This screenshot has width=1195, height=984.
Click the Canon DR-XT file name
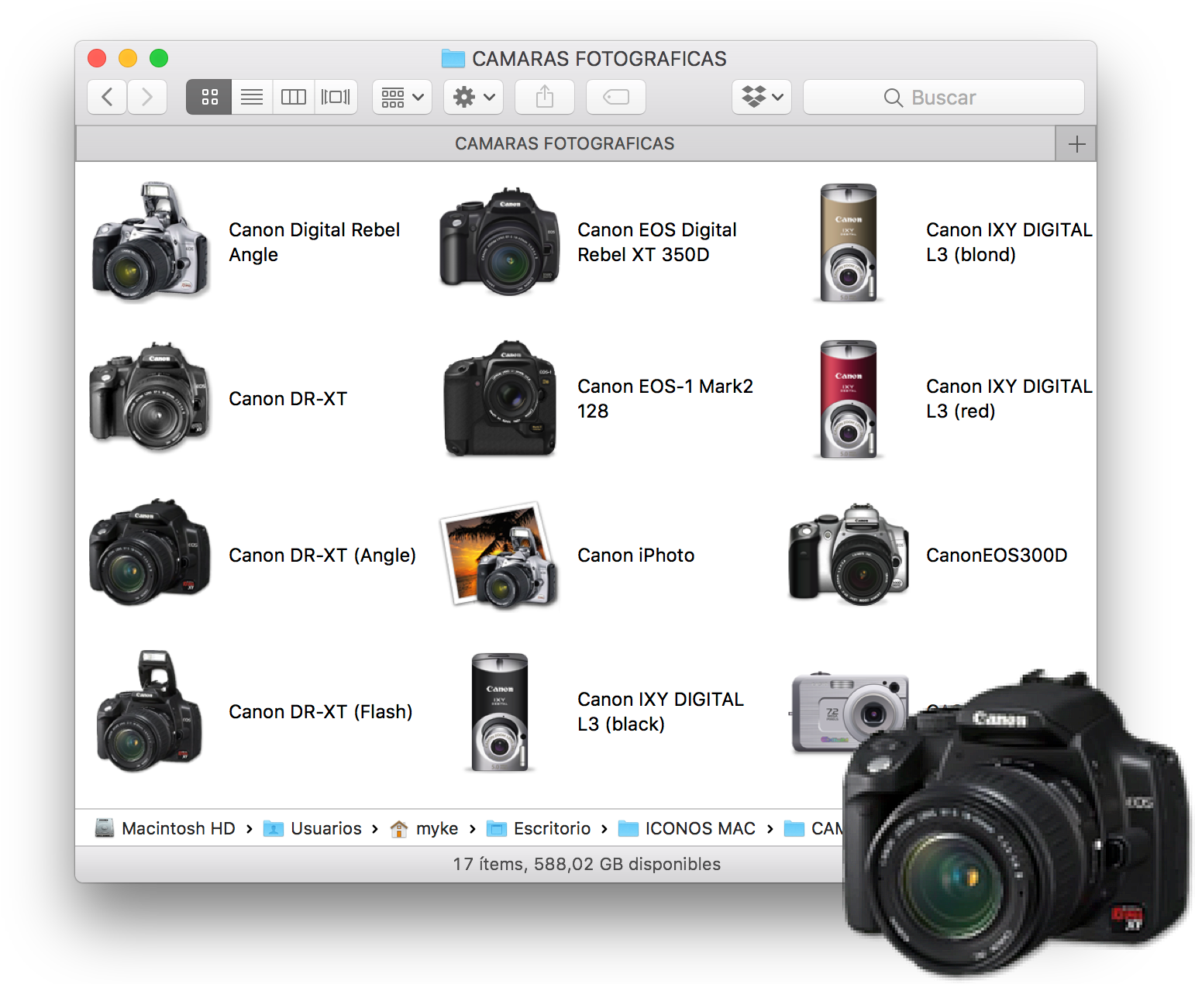coord(288,399)
